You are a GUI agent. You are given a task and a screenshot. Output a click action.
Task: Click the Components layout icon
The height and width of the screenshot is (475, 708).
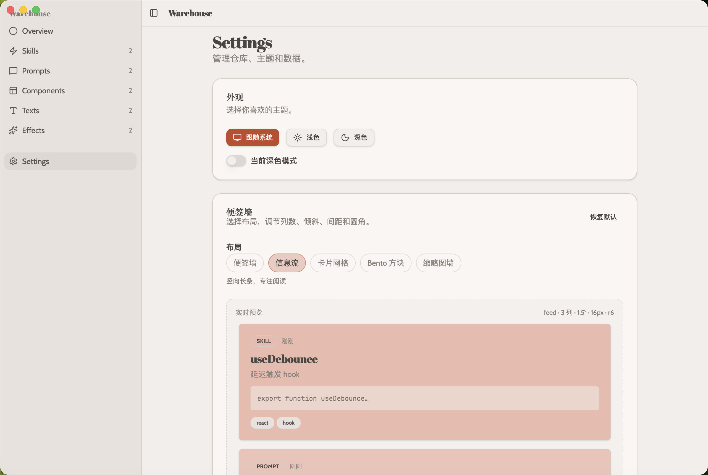13,91
